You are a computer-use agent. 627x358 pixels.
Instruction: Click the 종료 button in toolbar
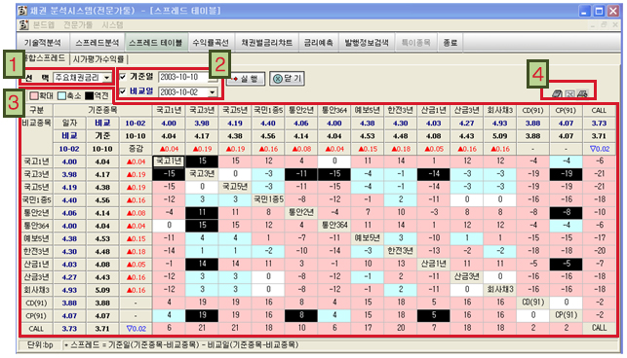(450, 43)
